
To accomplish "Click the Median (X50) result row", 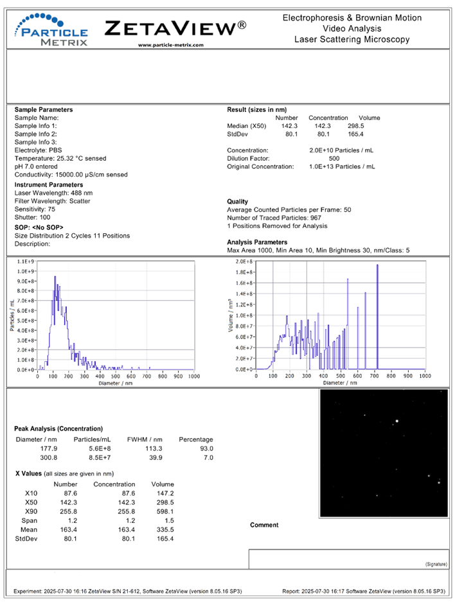I will pyautogui.click(x=296, y=126).
